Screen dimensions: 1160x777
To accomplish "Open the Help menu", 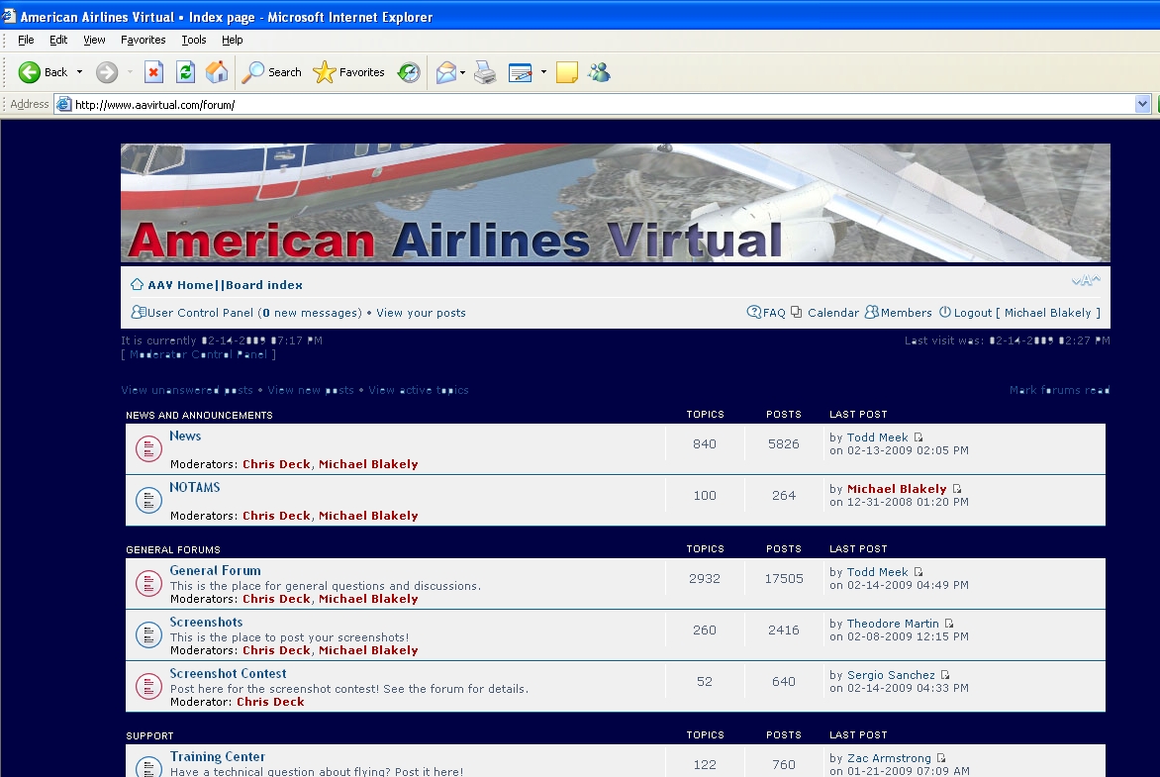I will point(233,40).
